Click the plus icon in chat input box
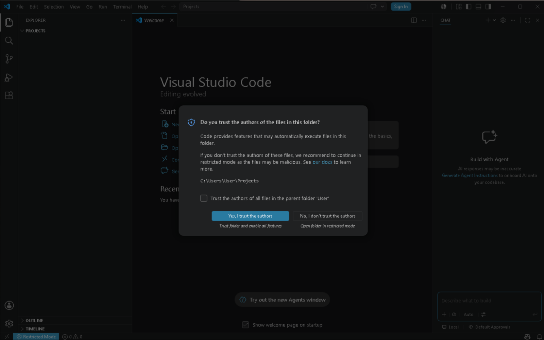 (444, 315)
